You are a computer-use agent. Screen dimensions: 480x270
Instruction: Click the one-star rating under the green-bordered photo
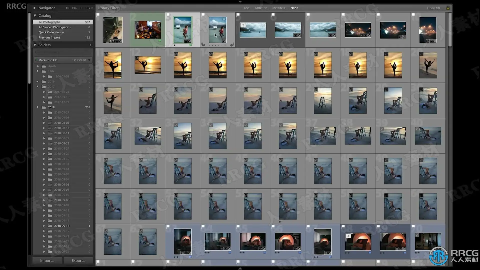(x=175, y=45)
